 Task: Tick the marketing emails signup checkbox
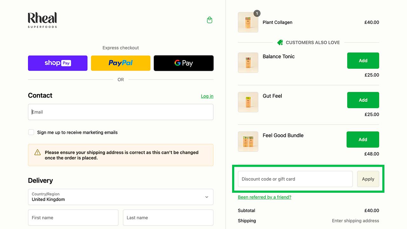(x=31, y=132)
